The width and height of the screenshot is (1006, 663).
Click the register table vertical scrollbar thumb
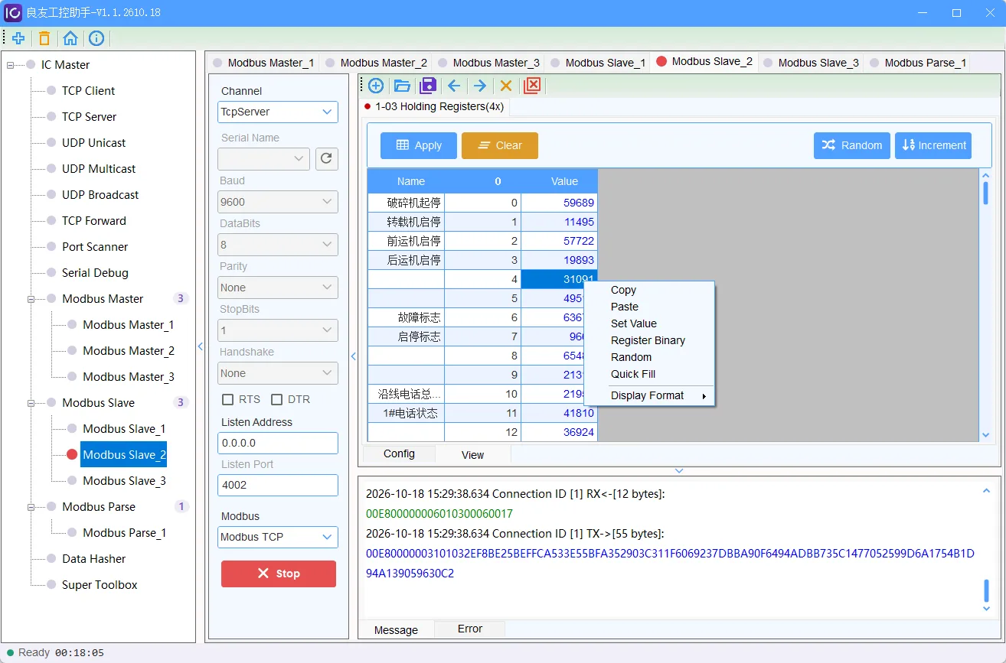[985, 193]
